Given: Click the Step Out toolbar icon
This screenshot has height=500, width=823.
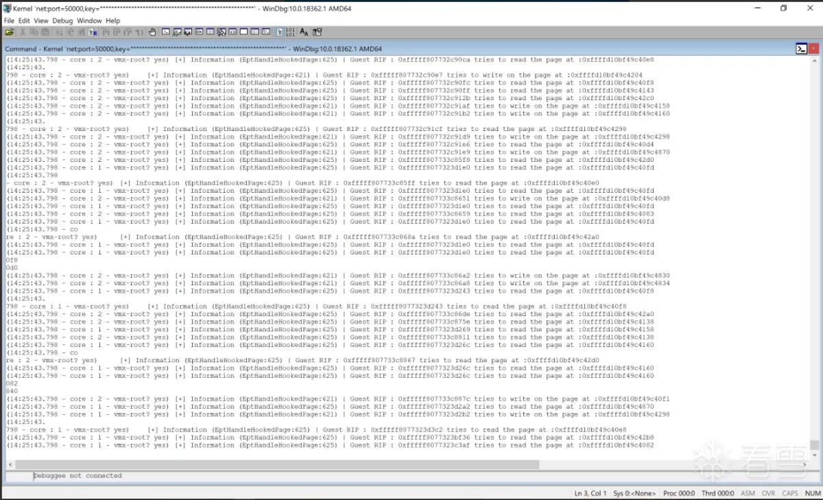Looking at the screenshot, I should tap(128, 32).
